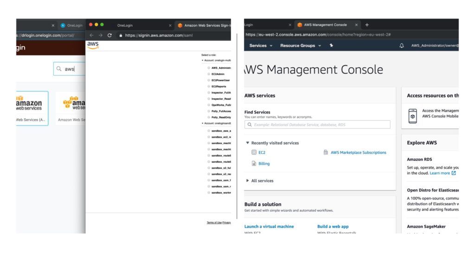Image resolution: width=475 pixels, height=256 pixels.
Task: Open the selected Amazon Web Services app tile in OneLogin
Action: [x=32, y=108]
